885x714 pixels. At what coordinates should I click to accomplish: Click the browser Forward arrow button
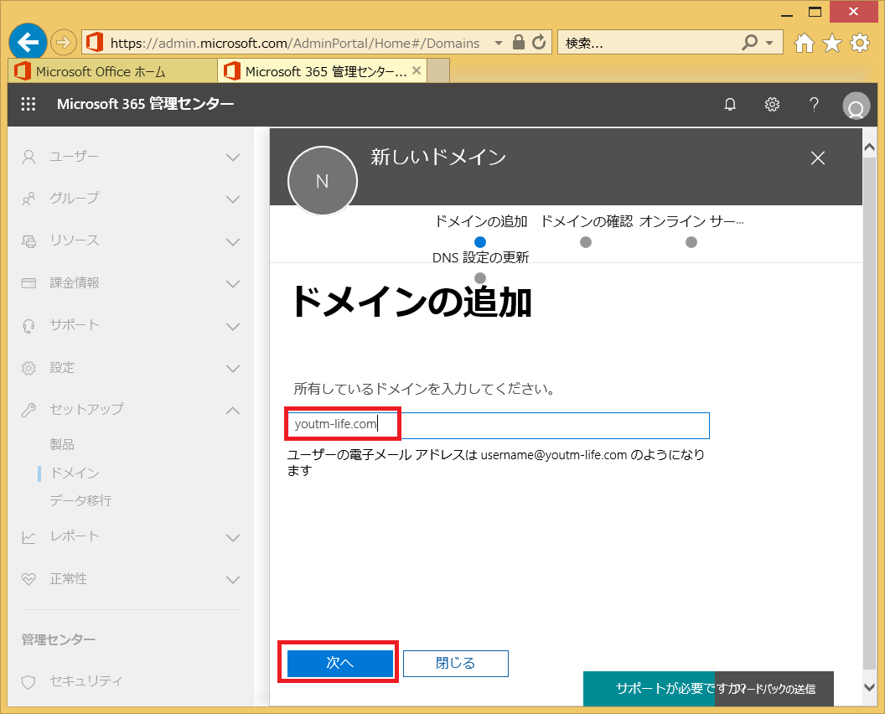pos(63,43)
